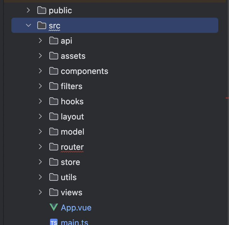
Task: Click the folder icon next to public
Action: 42,10
